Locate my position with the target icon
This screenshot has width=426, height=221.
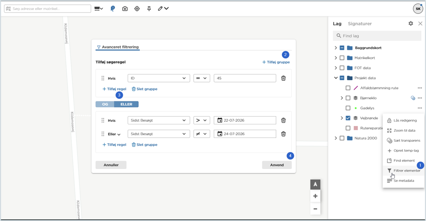click(137, 9)
